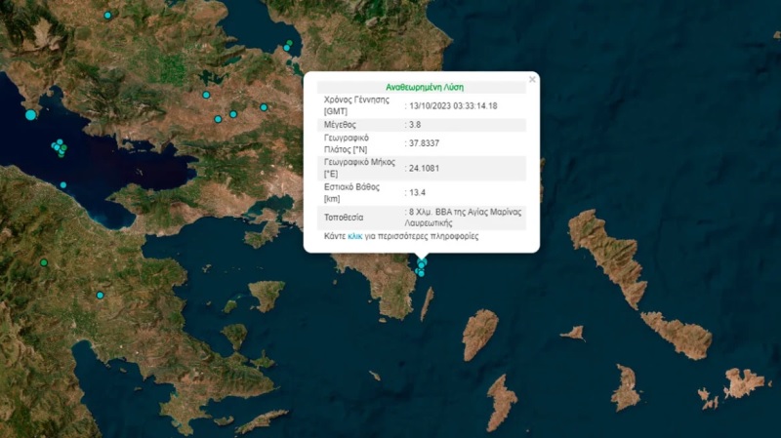Screen dimensions: 781x438
Task: Select the lone marker in the gulf's southern waters
Action: click(x=63, y=184)
